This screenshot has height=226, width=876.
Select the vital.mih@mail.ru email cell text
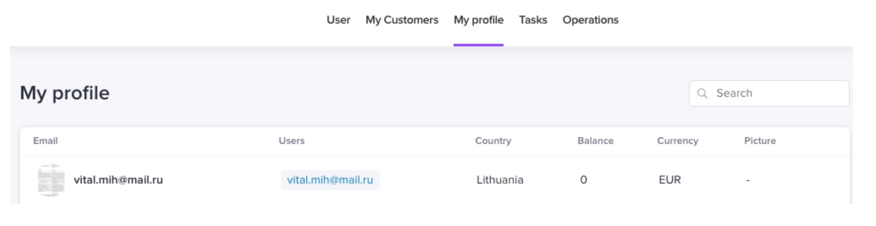[118, 180]
